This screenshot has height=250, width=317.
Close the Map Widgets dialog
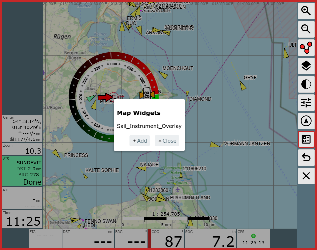click(x=167, y=141)
